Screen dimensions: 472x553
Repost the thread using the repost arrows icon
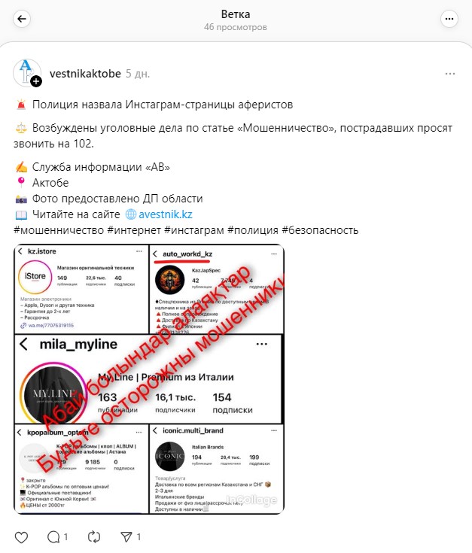(x=94, y=537)
